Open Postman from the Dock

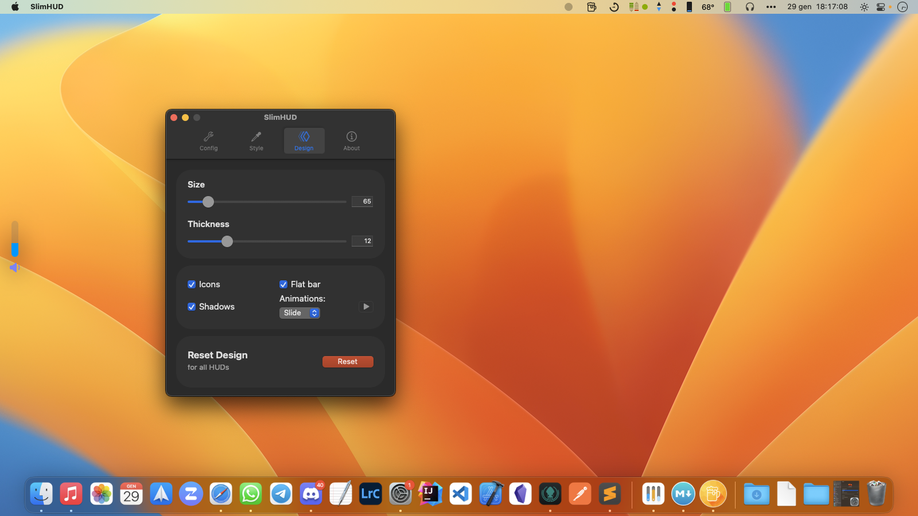[x=580, y=494]
